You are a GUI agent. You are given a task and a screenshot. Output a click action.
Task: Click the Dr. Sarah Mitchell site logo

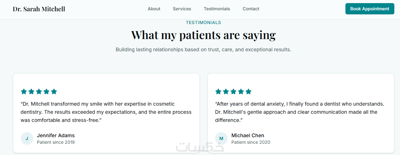point(39,9)
